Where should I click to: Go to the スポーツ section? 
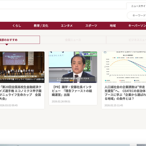click(91, 26)
